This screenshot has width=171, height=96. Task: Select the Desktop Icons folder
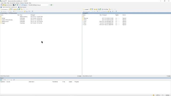5,21
